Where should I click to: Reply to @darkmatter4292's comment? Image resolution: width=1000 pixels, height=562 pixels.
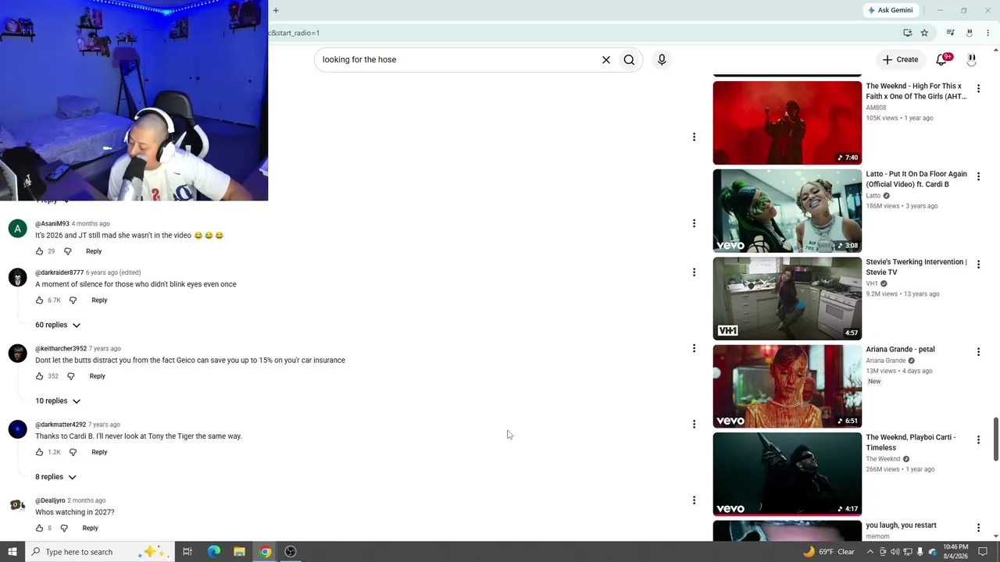coord(99,452)
